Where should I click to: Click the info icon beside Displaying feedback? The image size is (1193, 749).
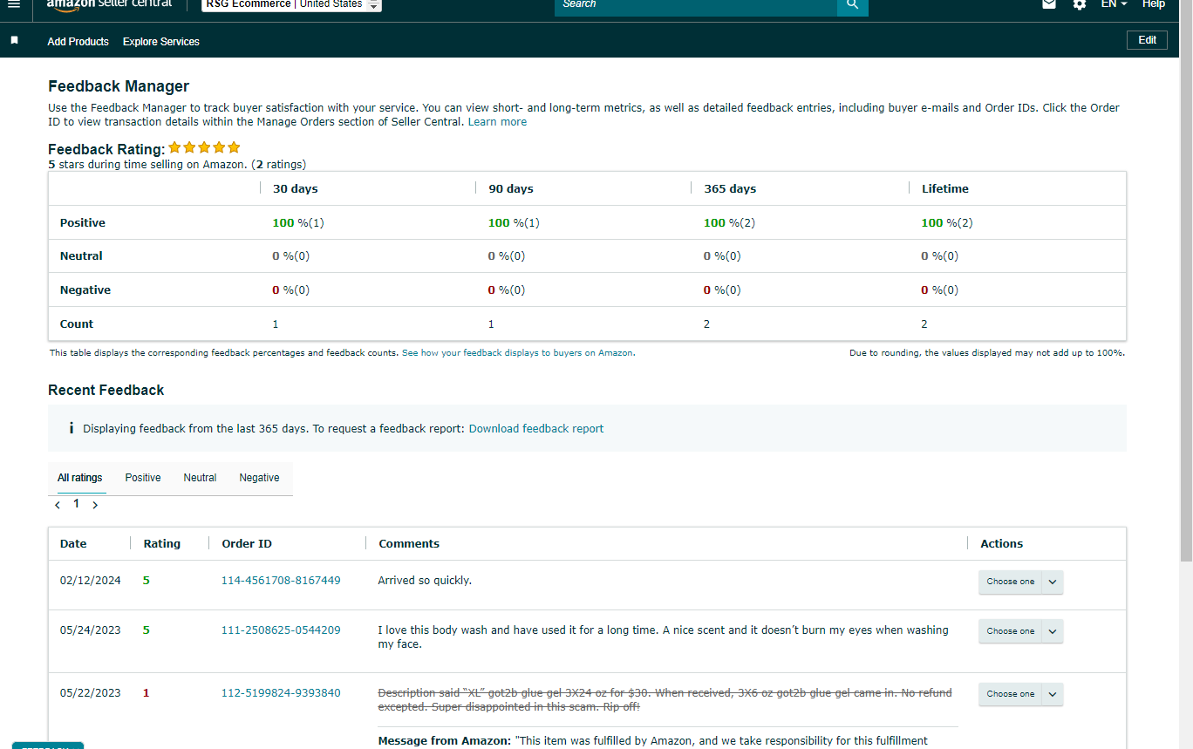(71, 428)
